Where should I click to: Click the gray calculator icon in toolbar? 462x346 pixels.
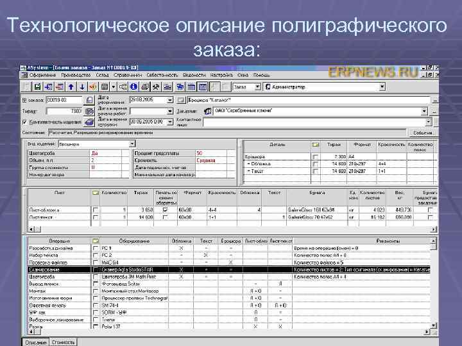coord(105,86)
